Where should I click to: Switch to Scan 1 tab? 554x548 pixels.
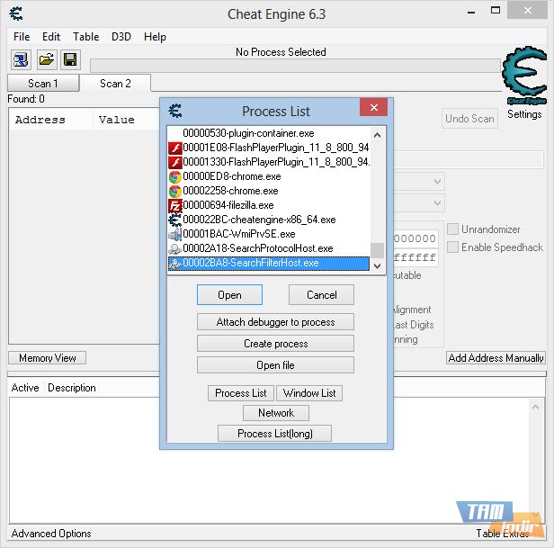coord(43,84)
